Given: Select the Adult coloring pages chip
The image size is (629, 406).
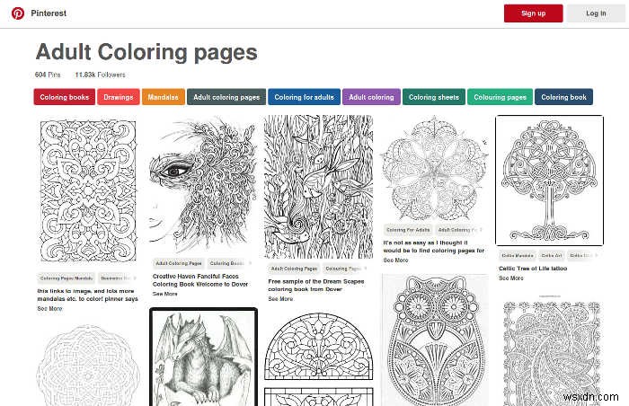Looking at the screenshot, I should click(x=226, y=97).
